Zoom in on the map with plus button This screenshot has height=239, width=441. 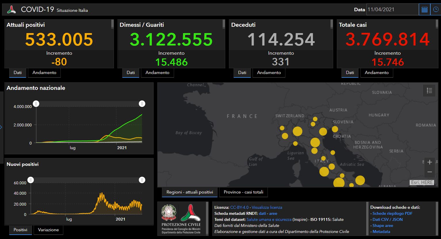pyautogui.click(x=429, y=162)
